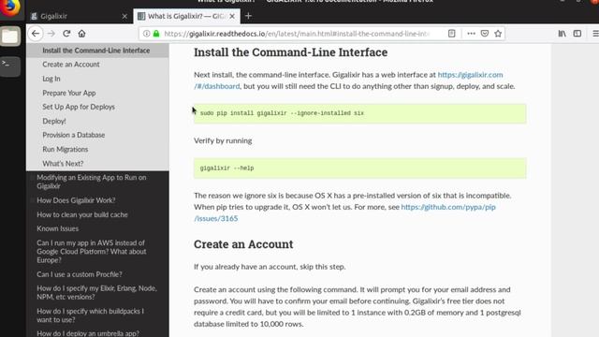The width and height of the screenshot is (599, 337).
Task: Open the Terminal from the dock
Action: (10, 66)
